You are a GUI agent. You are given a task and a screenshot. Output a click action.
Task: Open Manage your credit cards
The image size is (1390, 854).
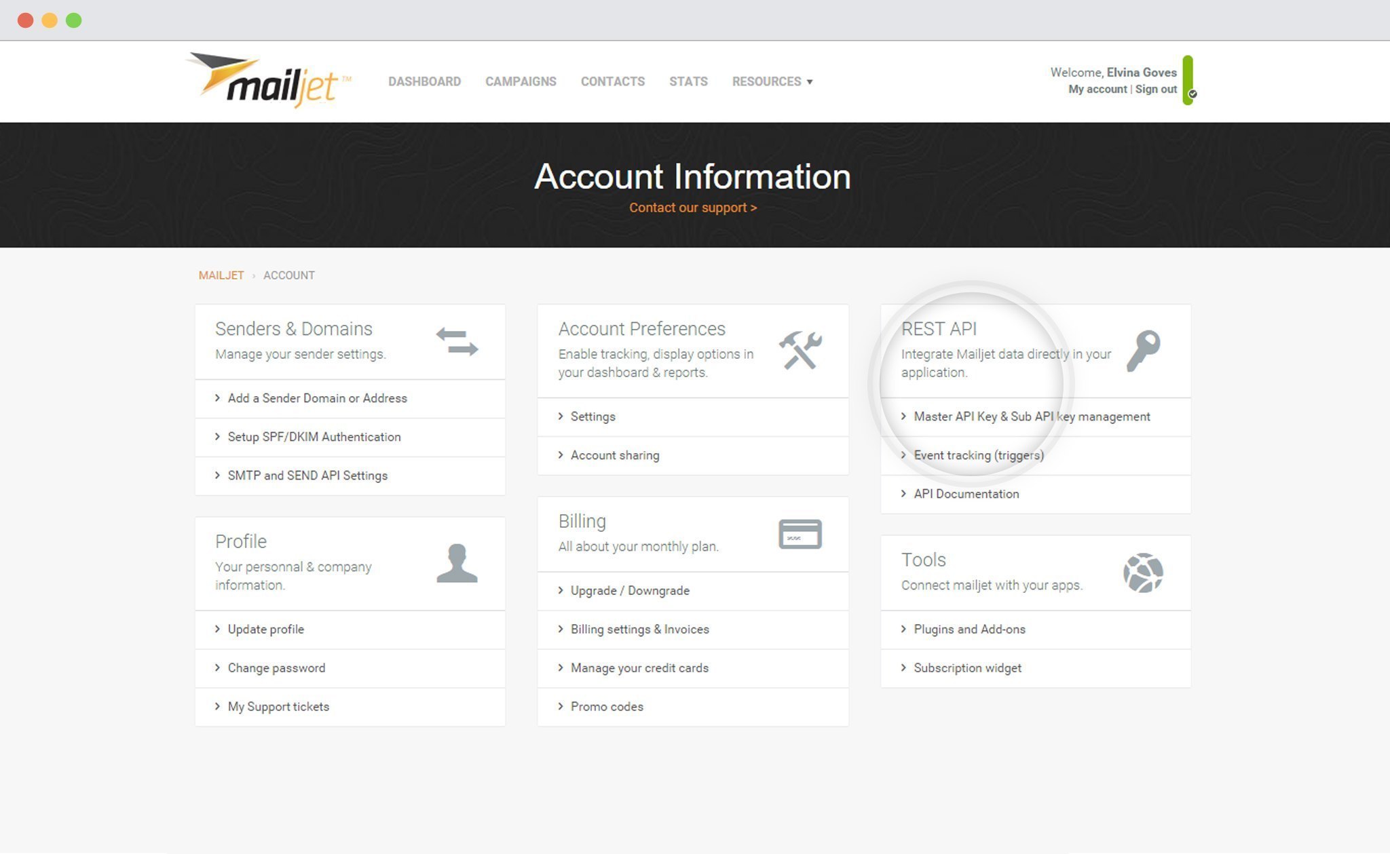(x=693, y=668)
